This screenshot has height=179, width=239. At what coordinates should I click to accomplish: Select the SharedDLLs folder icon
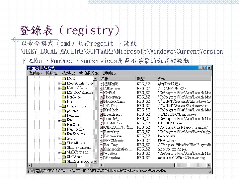(x=64, y=143)
